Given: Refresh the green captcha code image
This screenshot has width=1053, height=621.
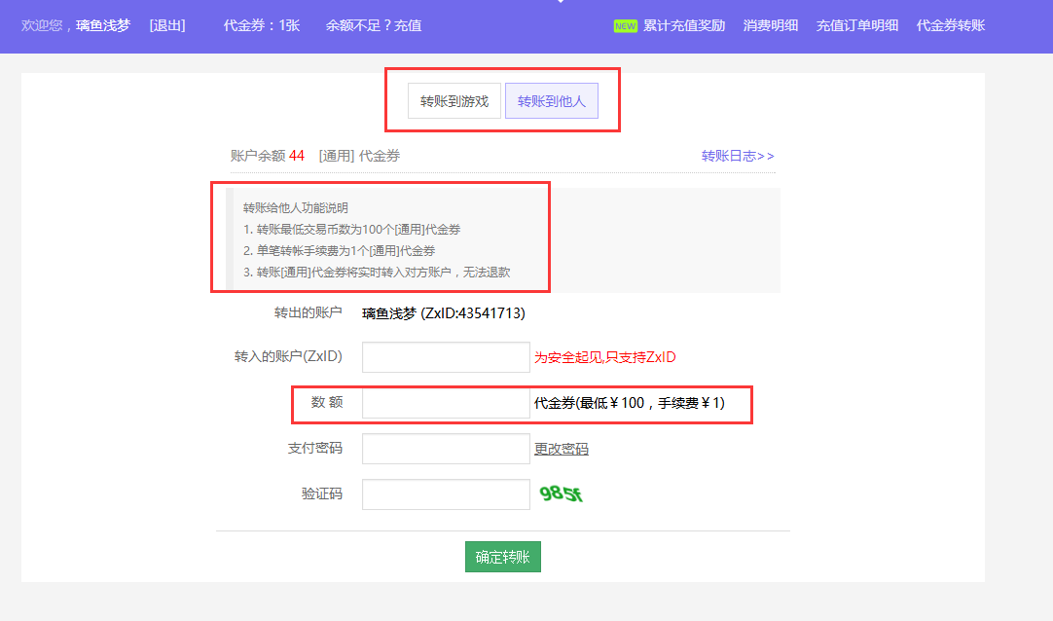Looking at the screenshot, I should tap(562, 493).
